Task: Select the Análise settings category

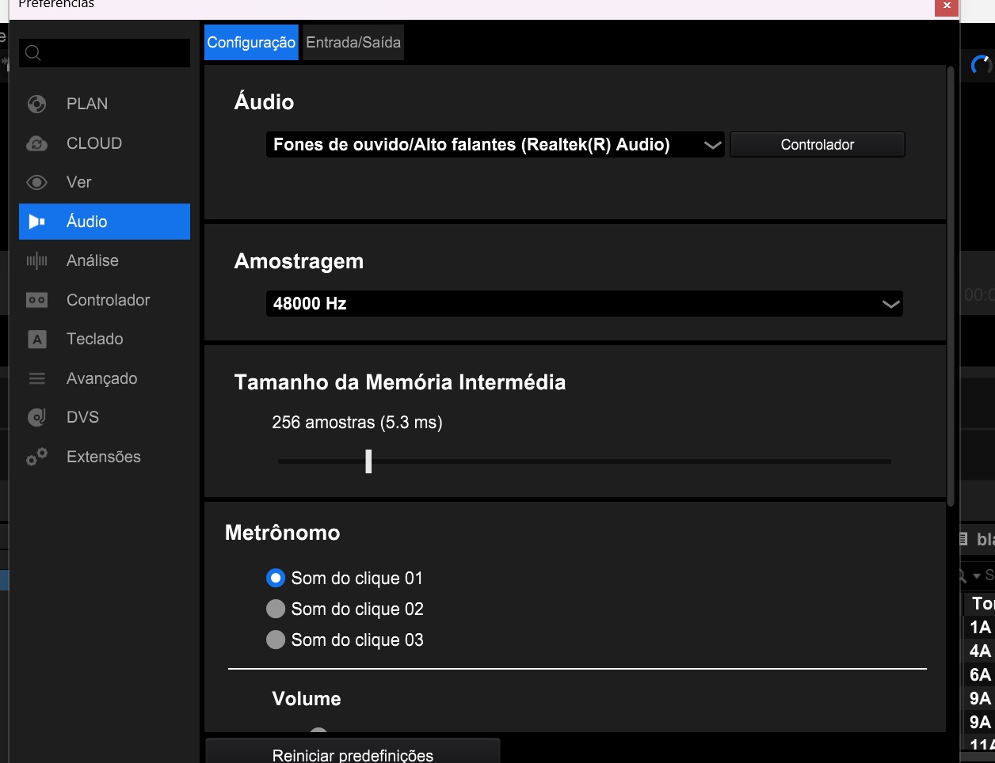Action: point(93,260)
